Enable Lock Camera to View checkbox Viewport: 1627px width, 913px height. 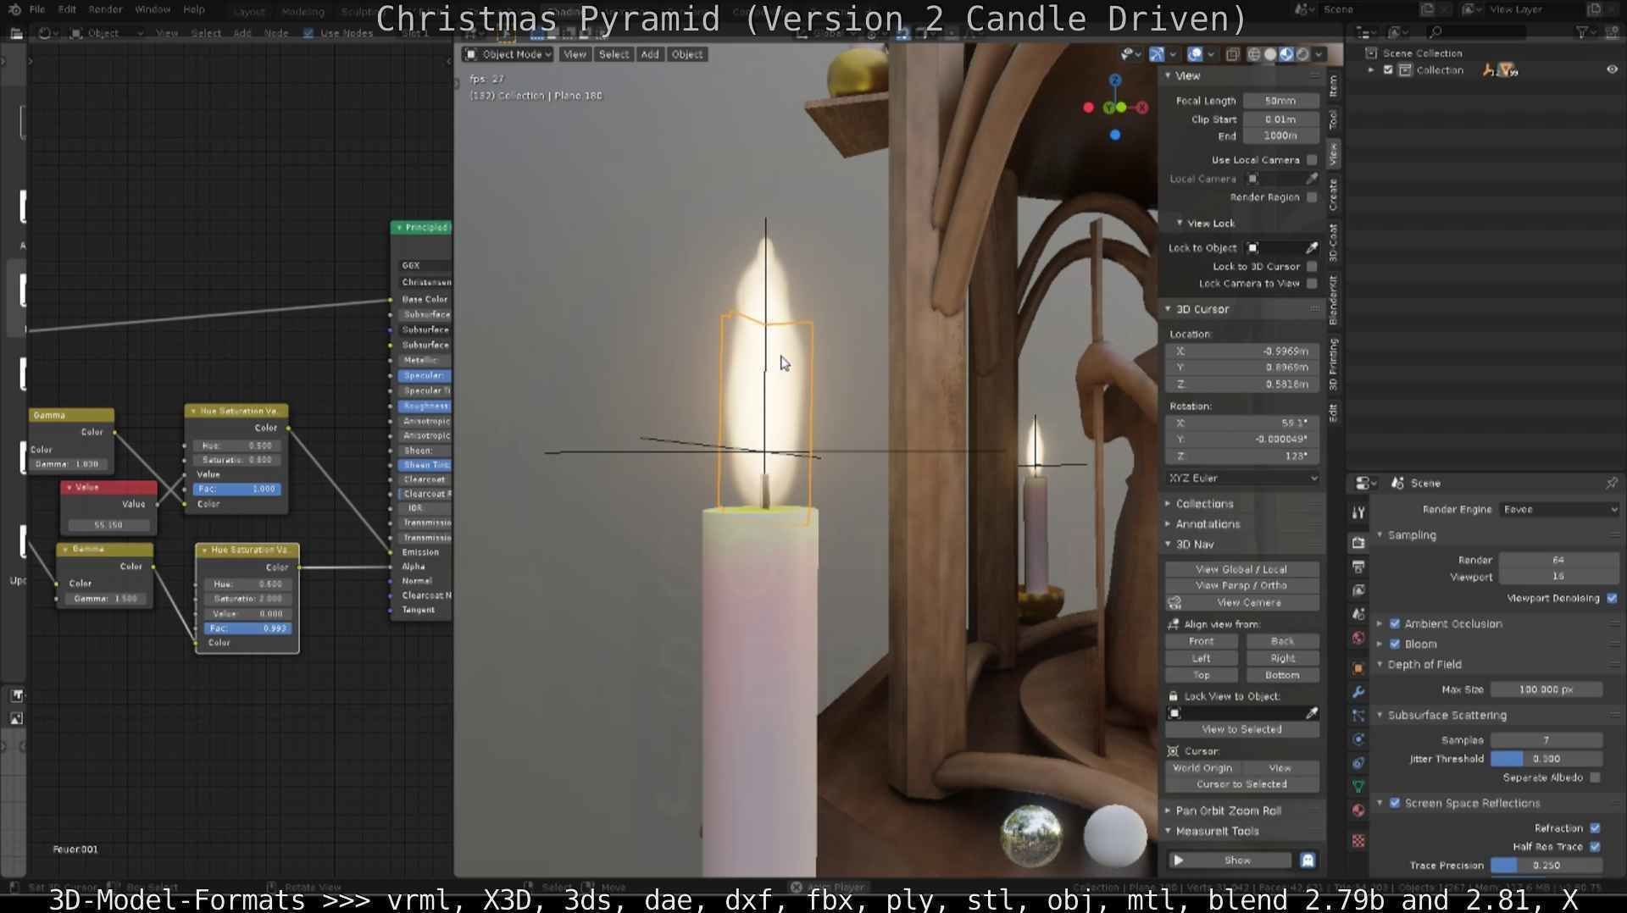point(1312,284)
